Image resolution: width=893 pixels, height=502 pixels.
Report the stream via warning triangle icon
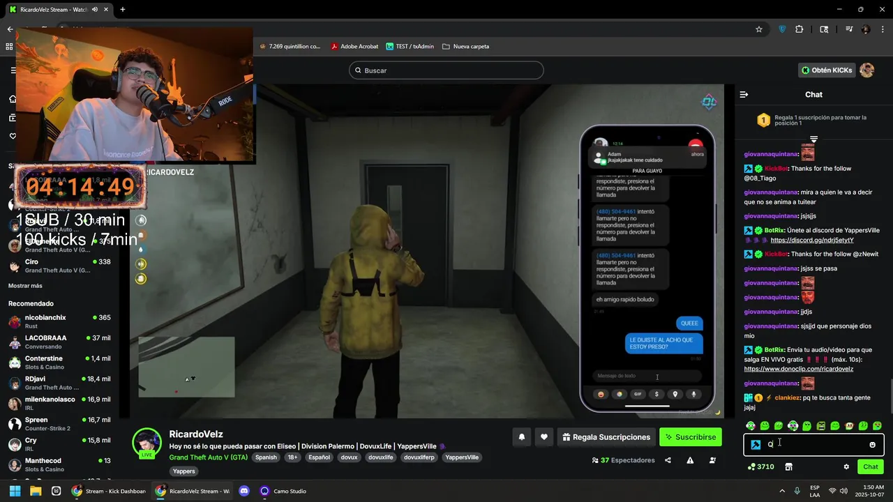pyautogui.click(x=690, y=460)
